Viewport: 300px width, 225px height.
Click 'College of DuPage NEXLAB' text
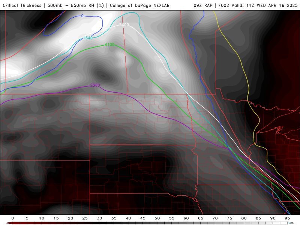click(x=139, y=5)
